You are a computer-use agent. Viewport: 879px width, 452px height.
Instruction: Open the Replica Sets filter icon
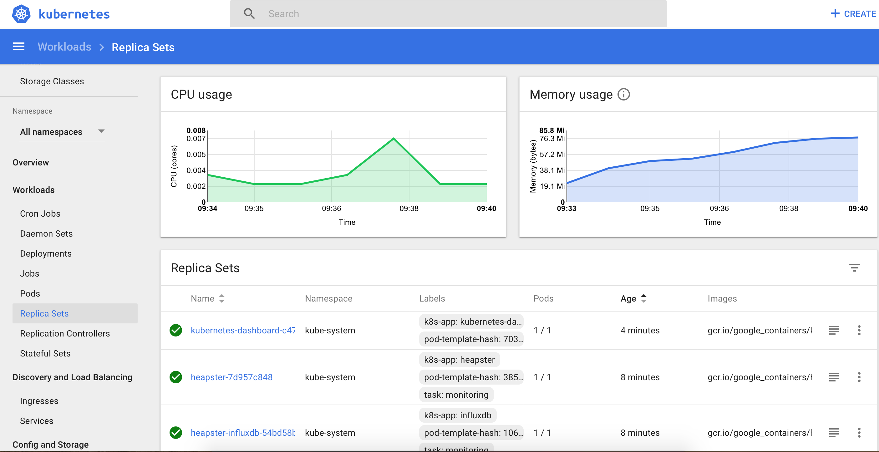(x=854, y=268)
